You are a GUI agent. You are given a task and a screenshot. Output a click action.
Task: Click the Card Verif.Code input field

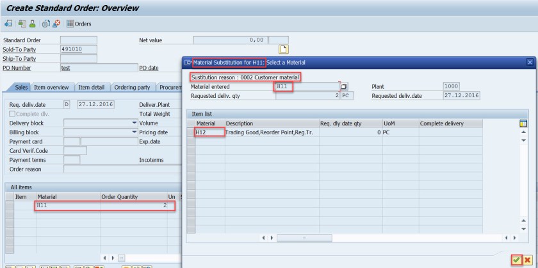pyautogui.click(x=75, y=151)
